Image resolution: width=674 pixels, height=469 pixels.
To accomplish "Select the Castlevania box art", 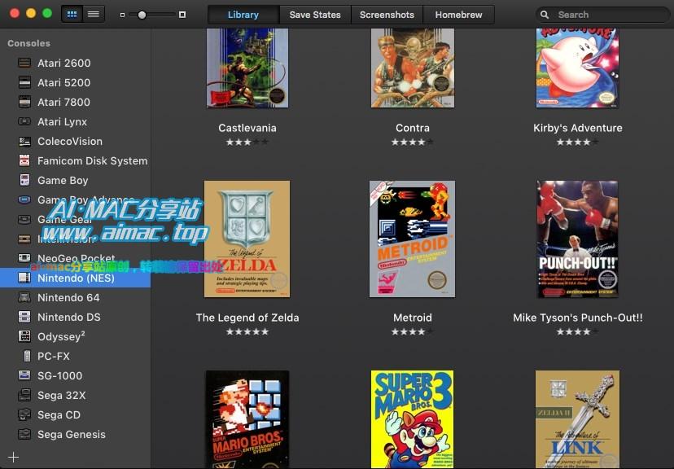I will click(247, 68).
